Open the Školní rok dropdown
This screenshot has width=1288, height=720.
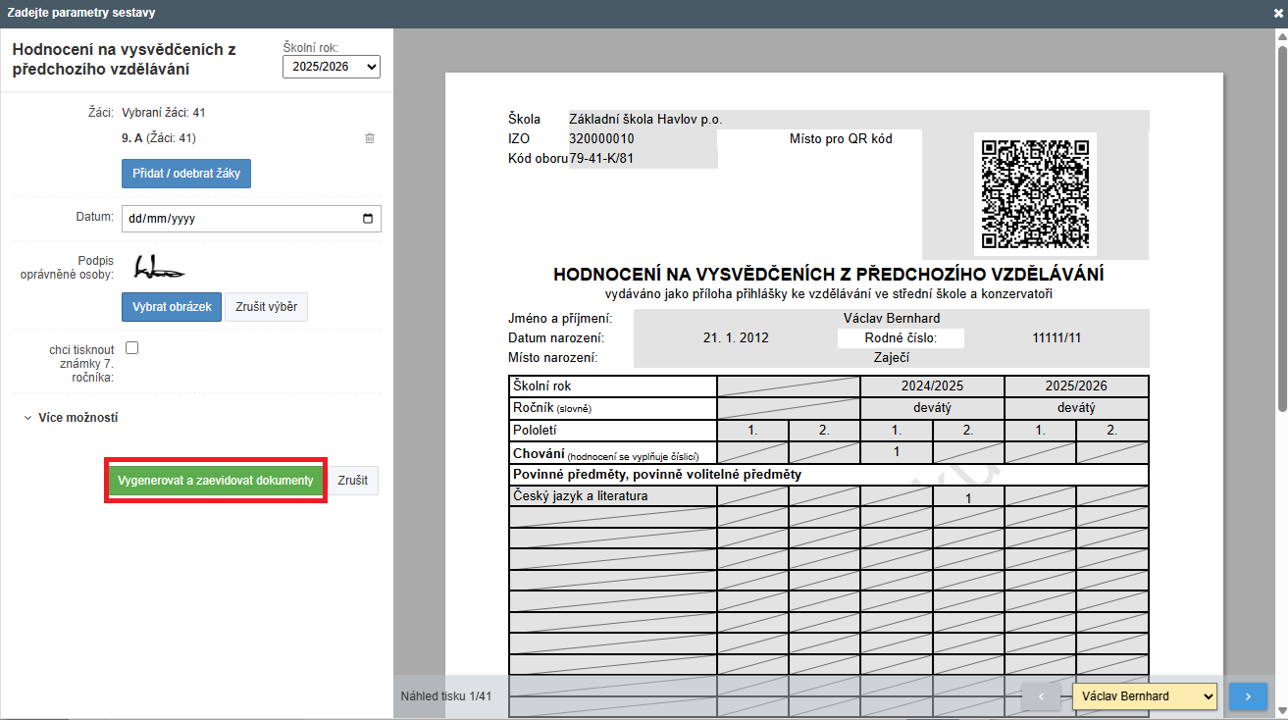(x=331, y=66)
